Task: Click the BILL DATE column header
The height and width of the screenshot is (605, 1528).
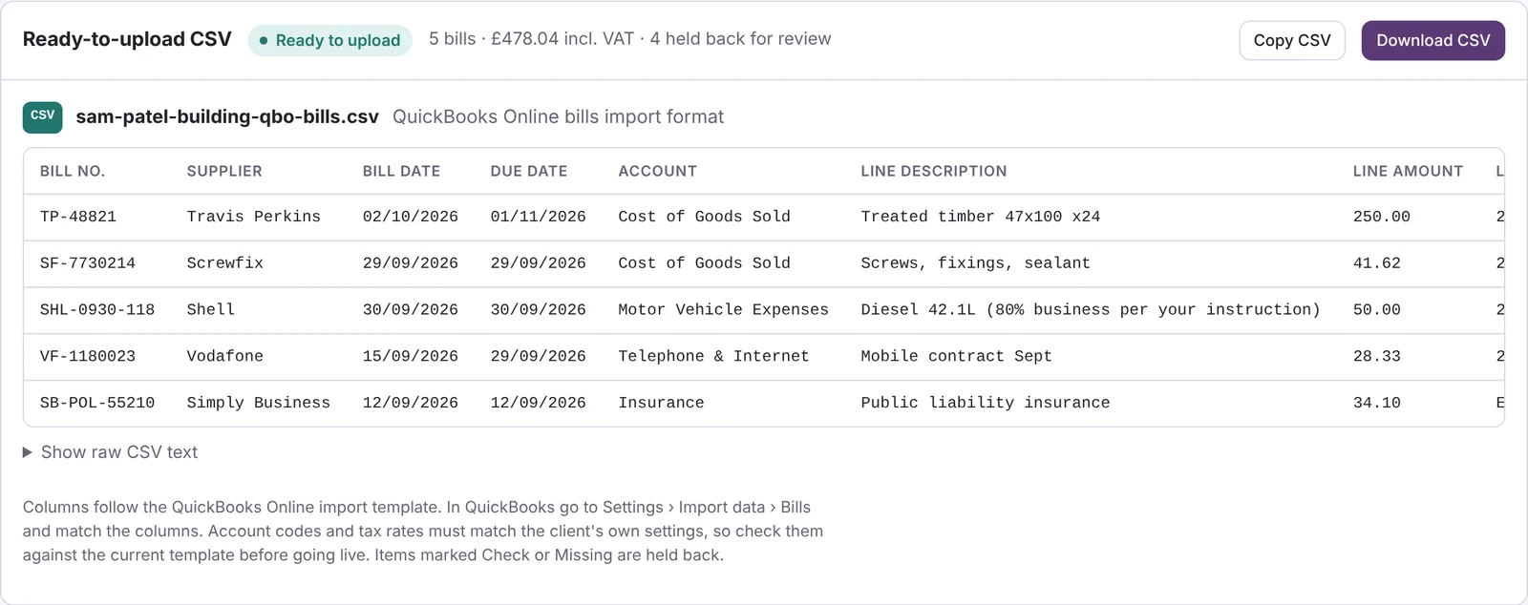Action: click(401, 171)
